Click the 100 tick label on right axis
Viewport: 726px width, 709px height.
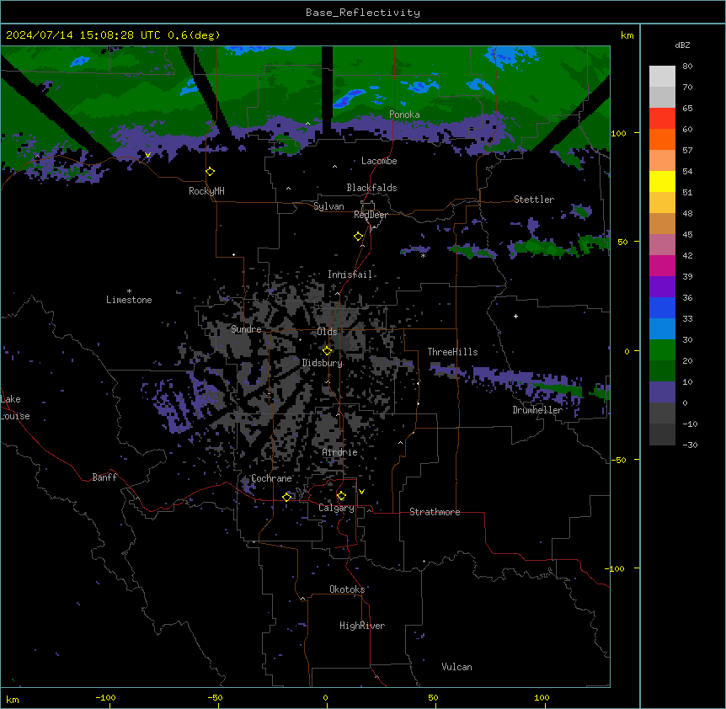618,133
